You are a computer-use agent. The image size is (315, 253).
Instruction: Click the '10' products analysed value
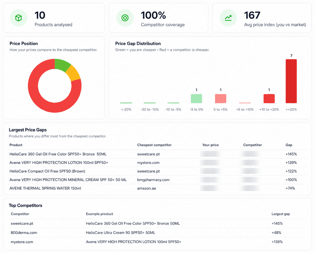(40, 15)
